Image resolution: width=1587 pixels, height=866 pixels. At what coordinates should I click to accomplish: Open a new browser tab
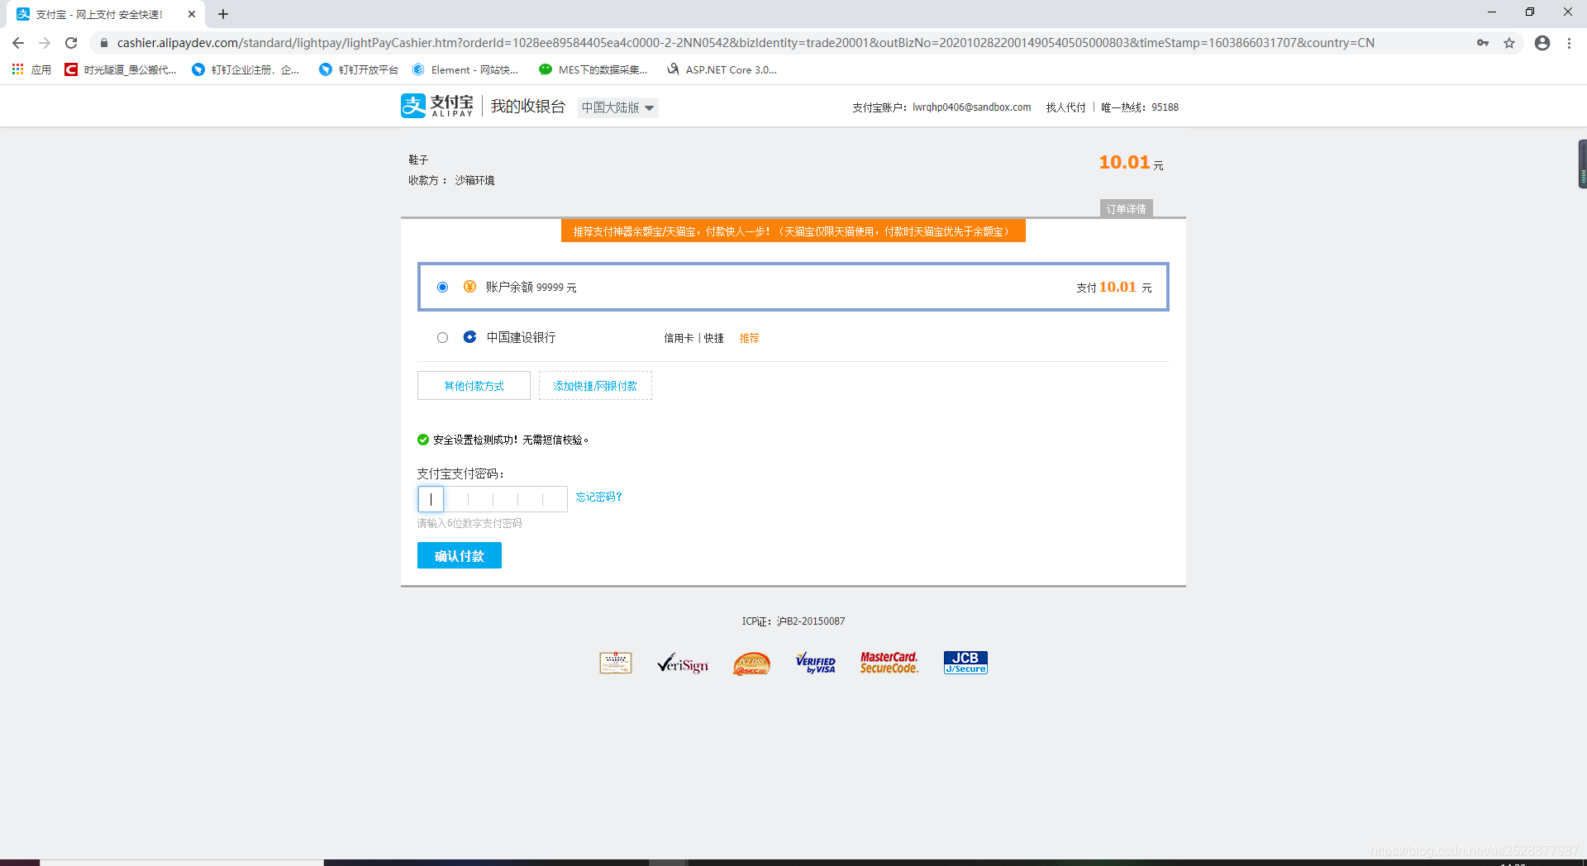(223, 14)
